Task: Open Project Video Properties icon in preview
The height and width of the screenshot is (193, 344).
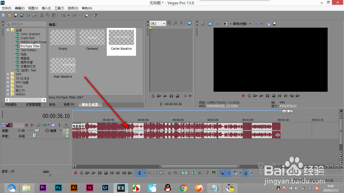Action: tap(202, 24)
